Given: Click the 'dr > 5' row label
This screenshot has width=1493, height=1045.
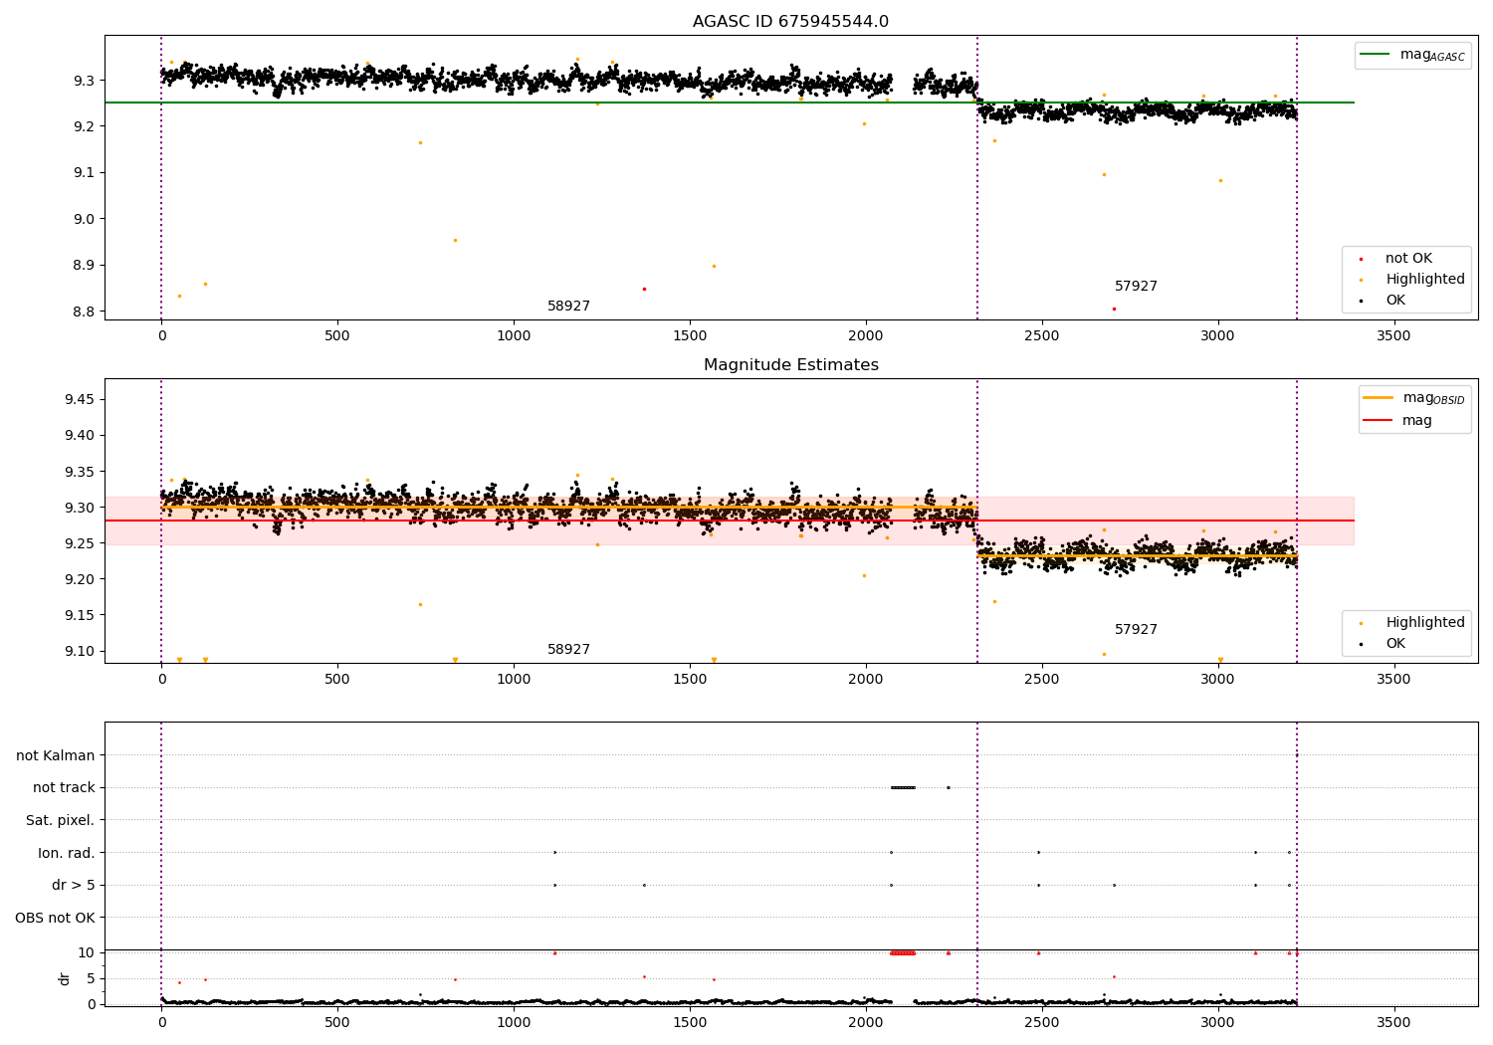Looking at the screenshot, I should click(x=74, y=886).
